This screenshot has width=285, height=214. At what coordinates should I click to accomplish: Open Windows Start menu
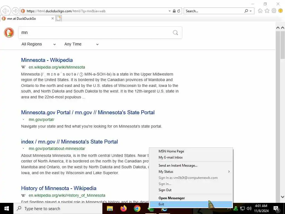[x=7, y=208]
